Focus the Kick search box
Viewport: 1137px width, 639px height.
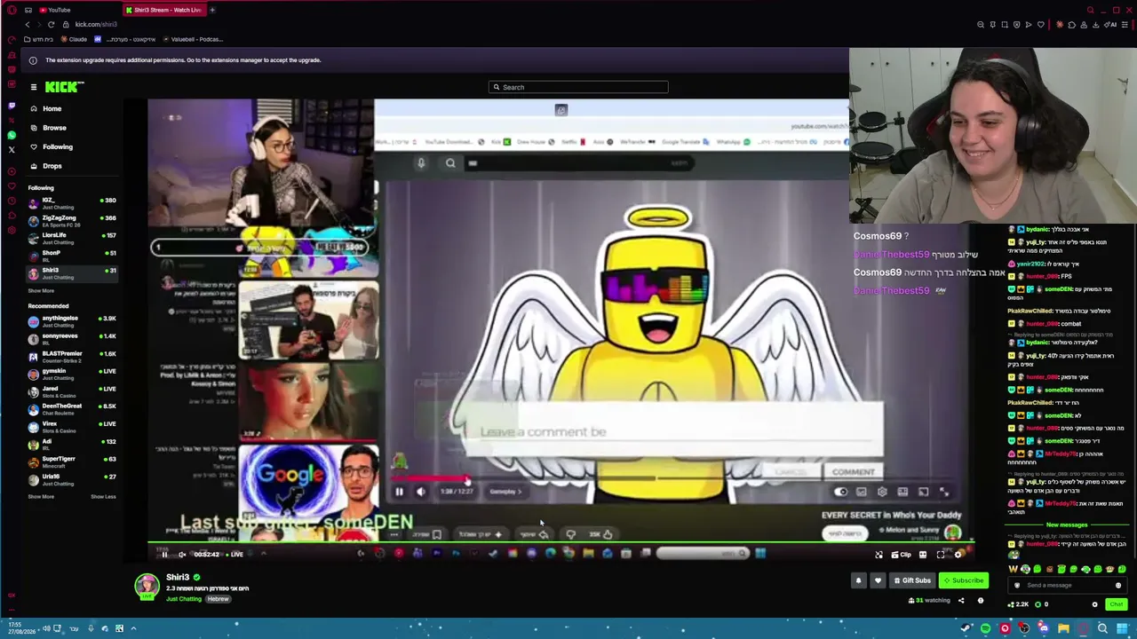(x=578, y=87)
